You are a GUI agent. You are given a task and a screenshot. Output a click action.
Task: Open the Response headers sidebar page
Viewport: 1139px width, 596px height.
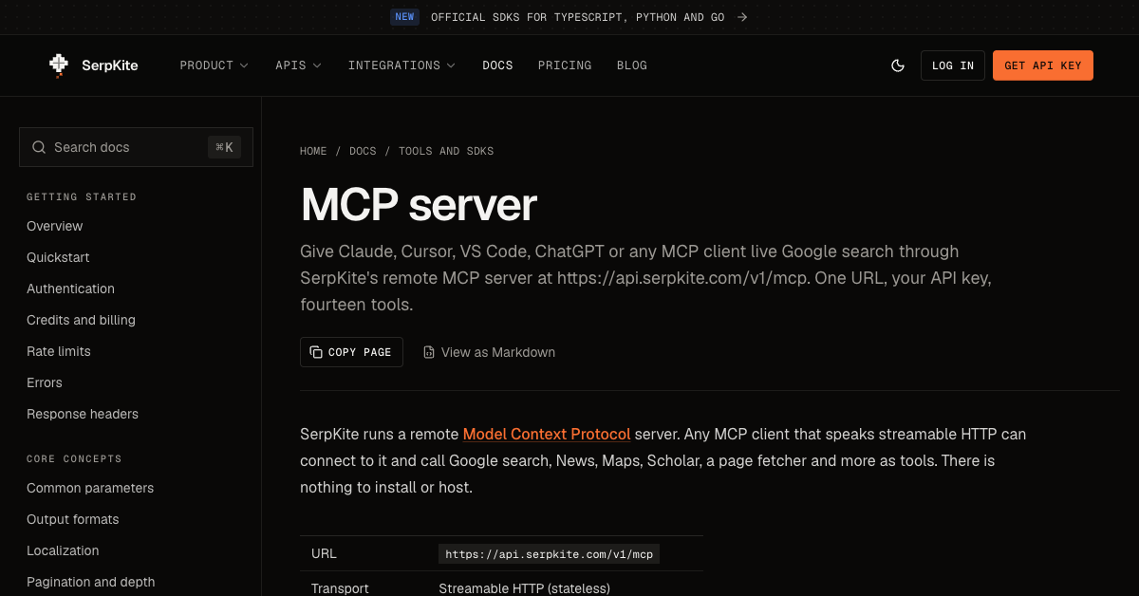click(x=83, y=414)
